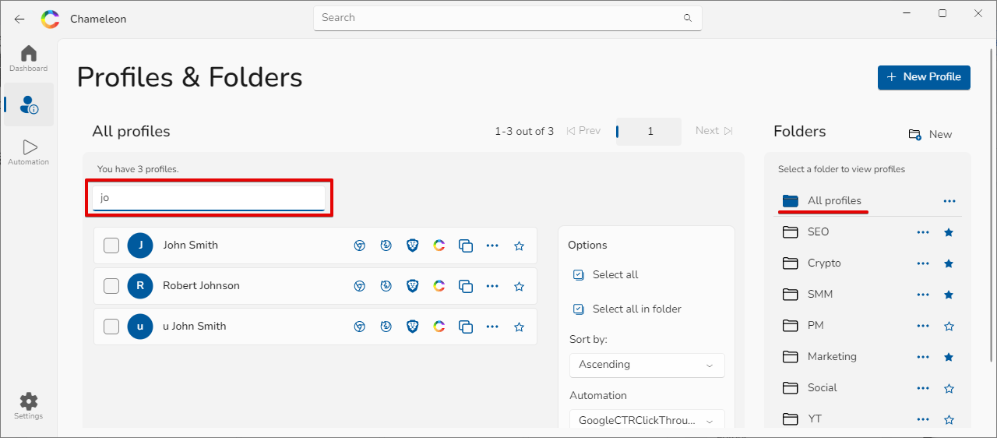Create a new folder with New icon

930,134
